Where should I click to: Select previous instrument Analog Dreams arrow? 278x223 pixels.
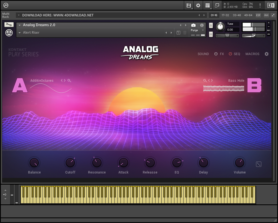[x=181, y=25]
